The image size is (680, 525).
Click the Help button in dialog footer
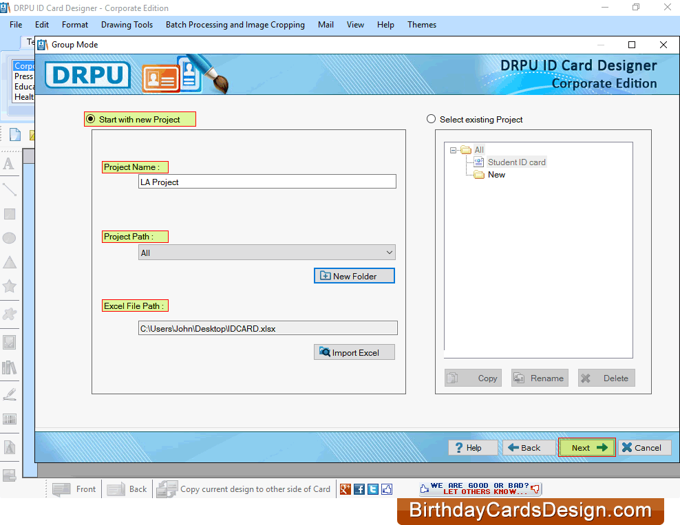coord(473,447)
